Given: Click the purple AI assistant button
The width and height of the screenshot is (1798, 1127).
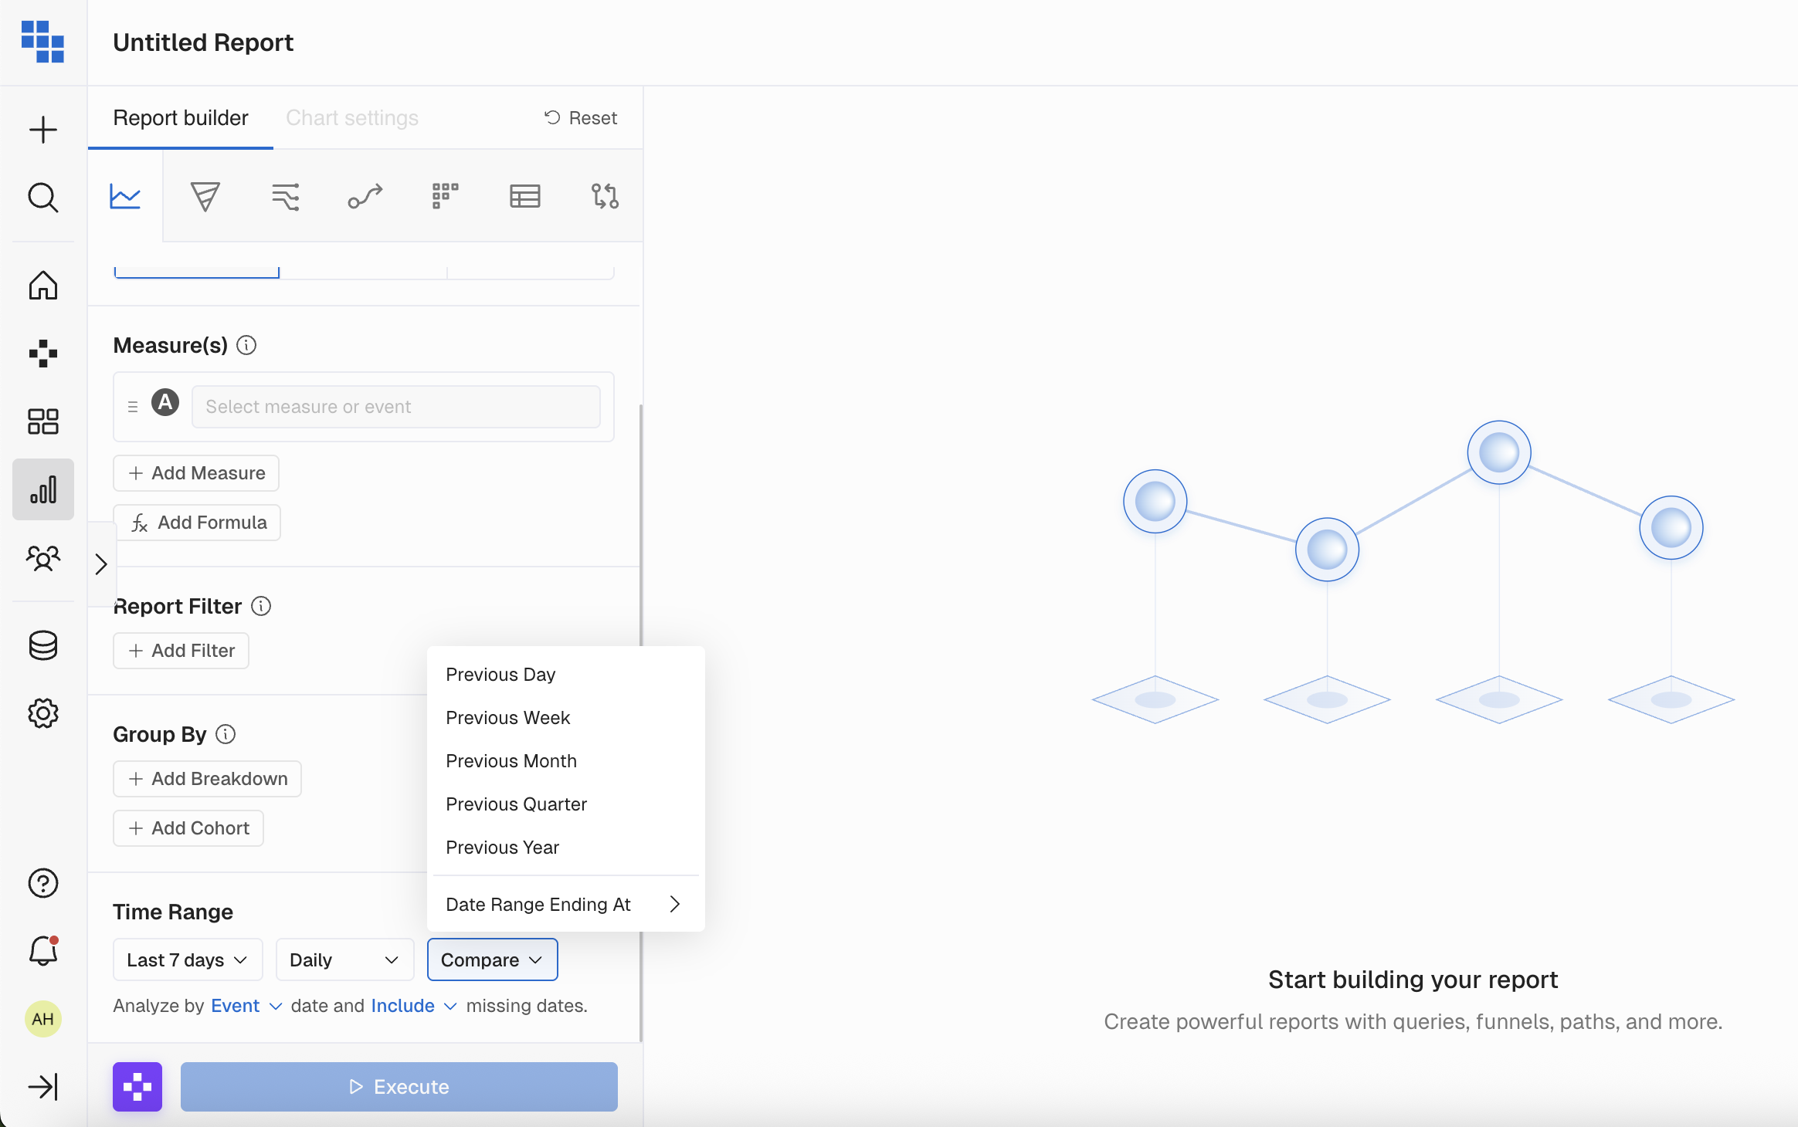Looking at the screenshot, I should 137,1087.
